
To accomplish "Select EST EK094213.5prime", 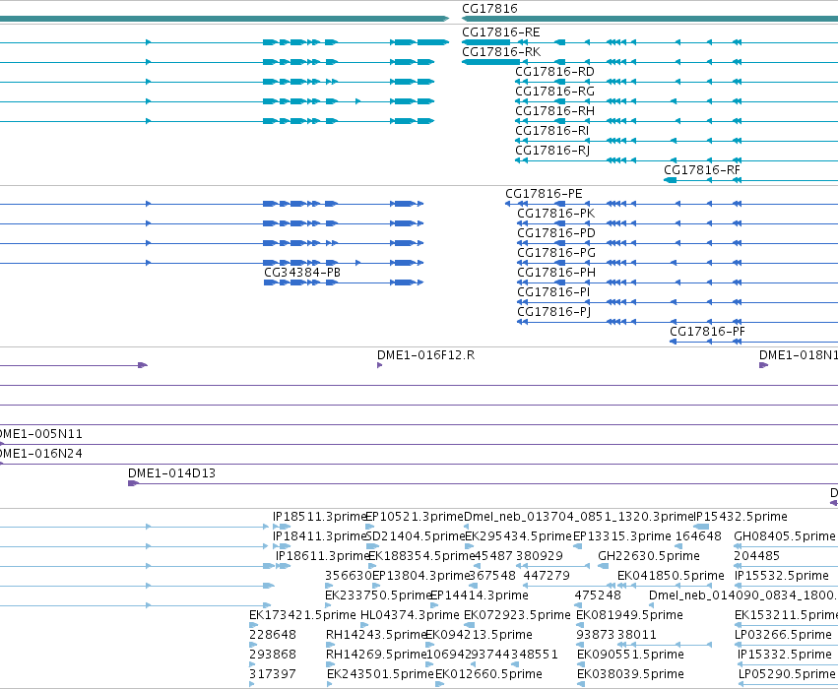I will click(x=479, y=636).
